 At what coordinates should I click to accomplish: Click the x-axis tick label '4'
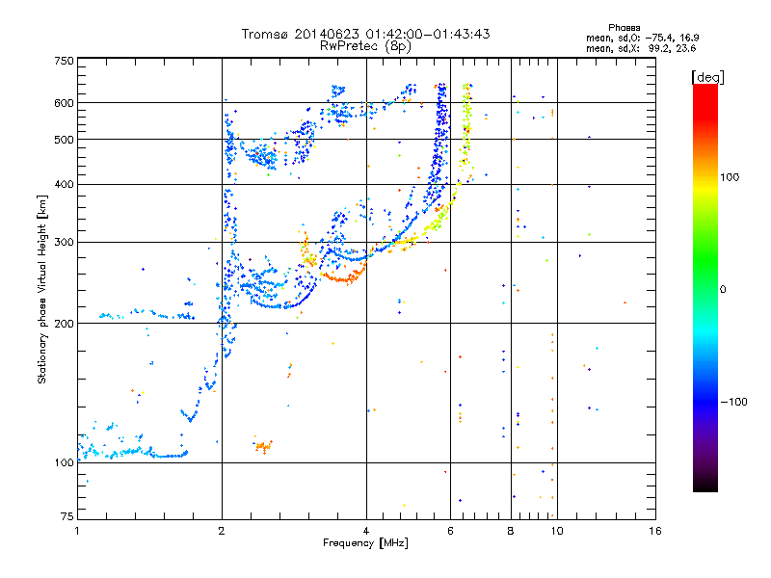[366, 531]
